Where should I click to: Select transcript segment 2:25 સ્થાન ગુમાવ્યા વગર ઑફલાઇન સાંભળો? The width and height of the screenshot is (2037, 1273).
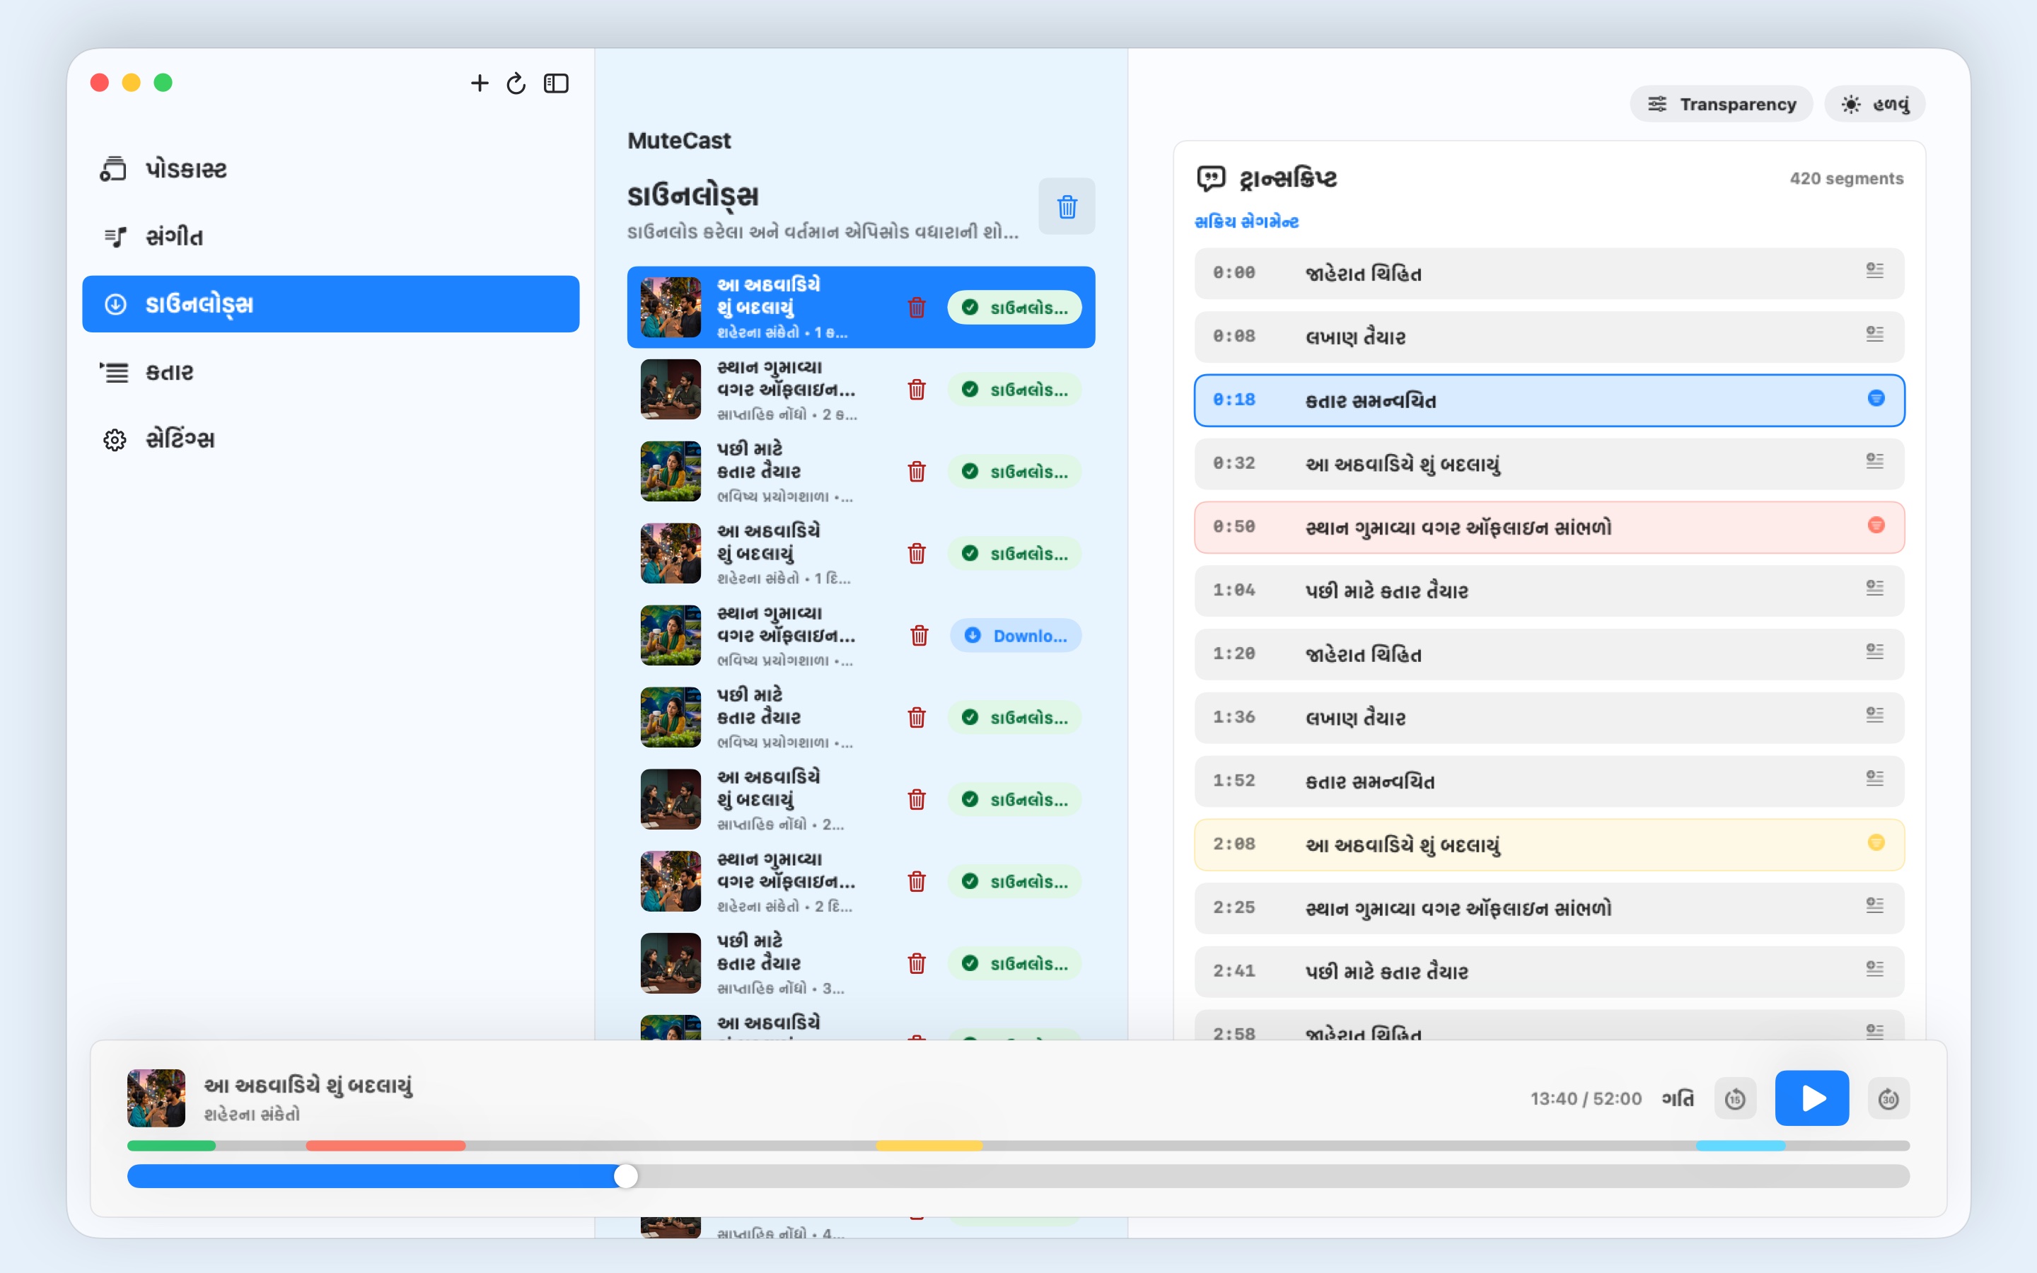coord(1549,909)
